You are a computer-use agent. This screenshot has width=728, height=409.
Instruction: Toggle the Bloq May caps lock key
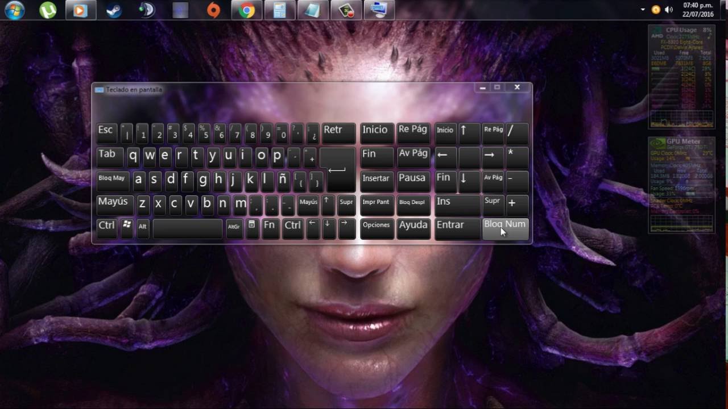coord(112,181)
